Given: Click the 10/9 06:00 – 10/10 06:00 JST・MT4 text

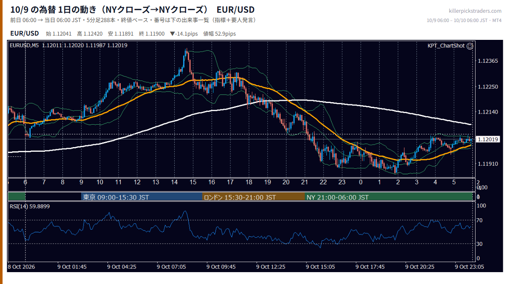Looking at the screenshot, I should (464, 20).
